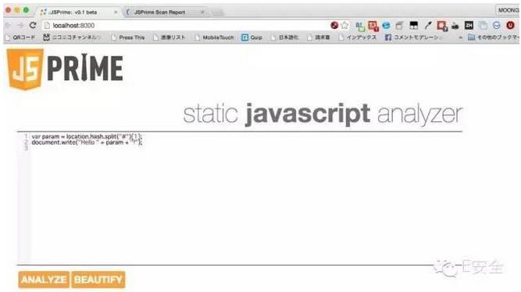Expand the その他のブックマーク folder

(494, 37)
